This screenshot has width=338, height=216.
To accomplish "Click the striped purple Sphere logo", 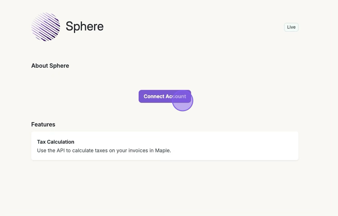I will (46, 27).
